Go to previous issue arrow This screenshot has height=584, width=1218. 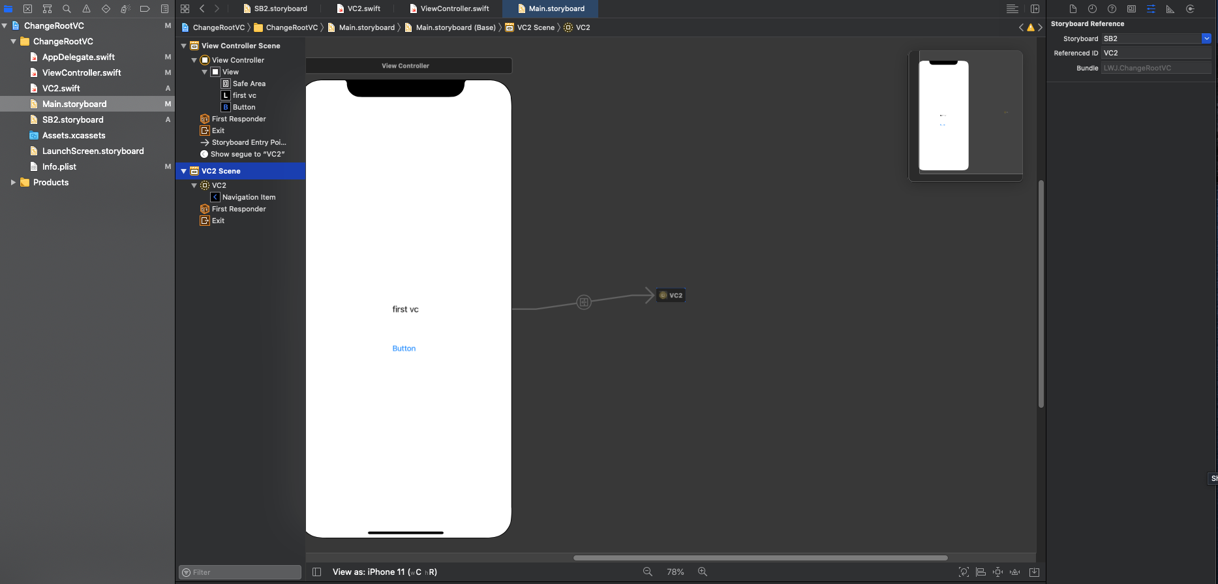[1022, 27]
